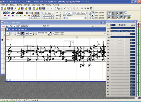
Task: Go to next track in Property panel
Action: (134, 25)
